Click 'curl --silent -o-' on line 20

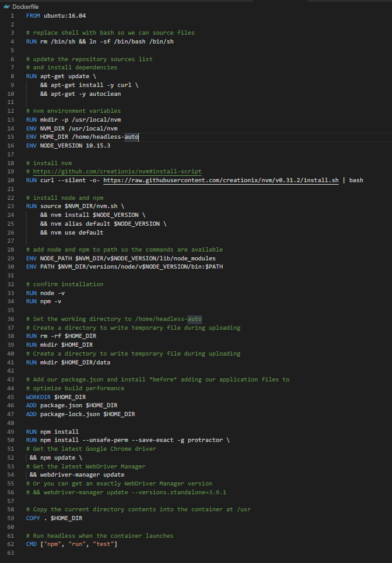point(70,180)
